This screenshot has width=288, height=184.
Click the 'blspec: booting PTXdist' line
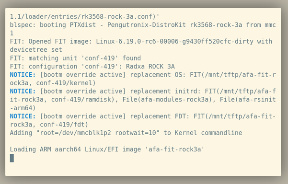point(143,25)
